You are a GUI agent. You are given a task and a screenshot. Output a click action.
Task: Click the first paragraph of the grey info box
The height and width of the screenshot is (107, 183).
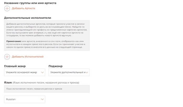pyautogui.click(x=47, y=30)
